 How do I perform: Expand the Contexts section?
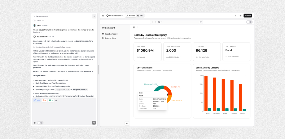pos(38,32)
